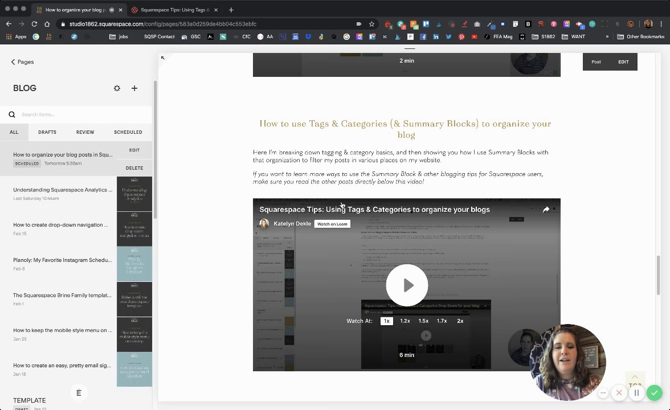This screenshot has width=670, height=410.
Task: Open a new browser tab
Action: [x=231, y=10]
